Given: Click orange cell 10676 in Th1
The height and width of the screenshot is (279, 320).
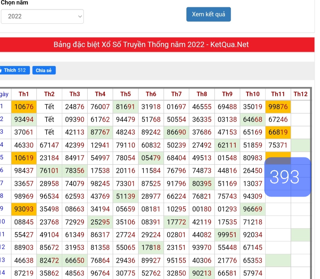Looking at the screenshot, I should pos(24,107).
